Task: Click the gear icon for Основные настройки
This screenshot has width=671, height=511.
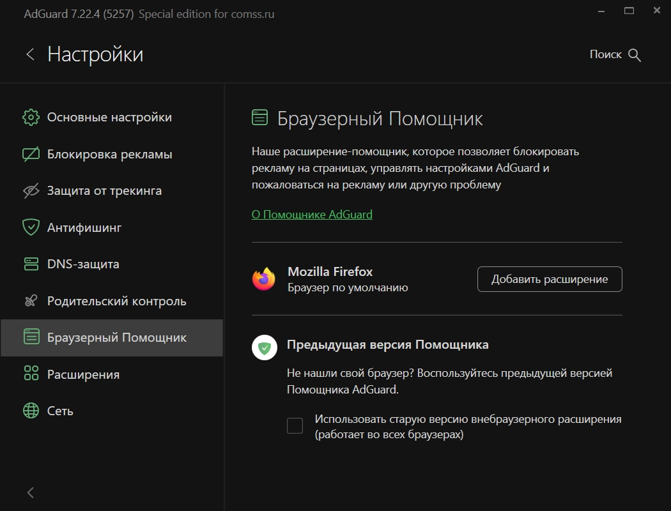Action: coord(31,118)
